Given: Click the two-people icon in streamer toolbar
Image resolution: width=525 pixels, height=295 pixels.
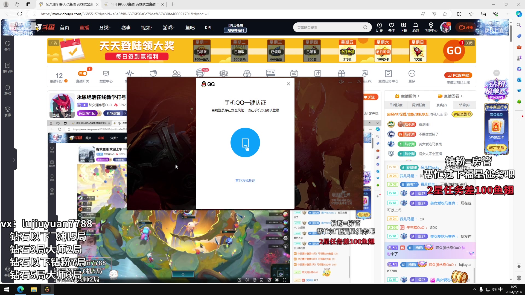Looking at the screenshot, I should coord(177,73).
